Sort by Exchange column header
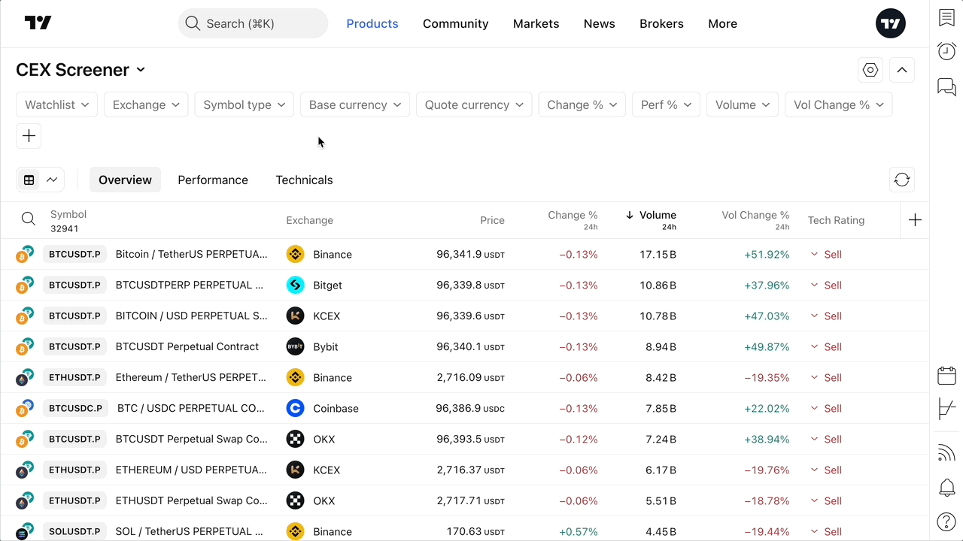The width and height of the screenshot is (963, 541). pos(309,220)
